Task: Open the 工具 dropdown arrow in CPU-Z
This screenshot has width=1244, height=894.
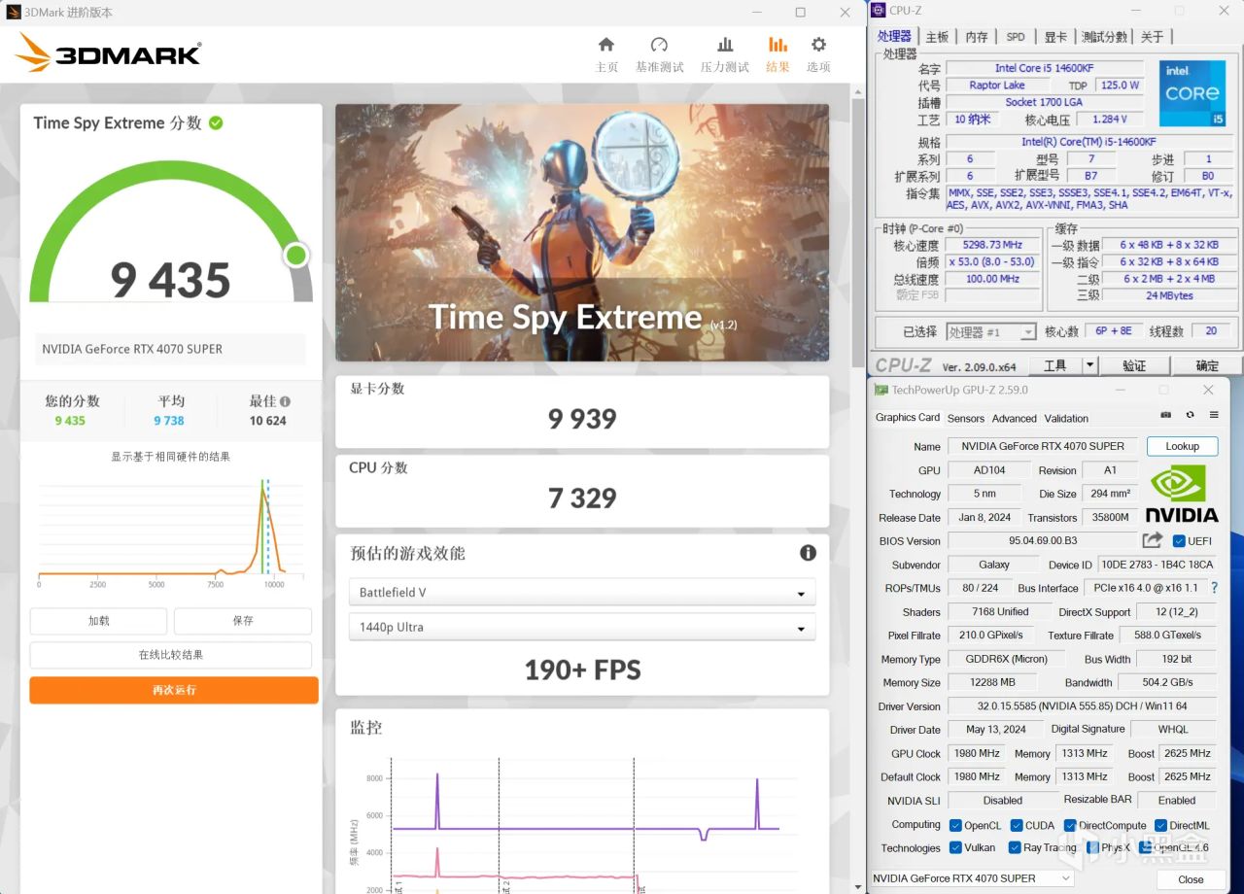Action: point(1089,365)
